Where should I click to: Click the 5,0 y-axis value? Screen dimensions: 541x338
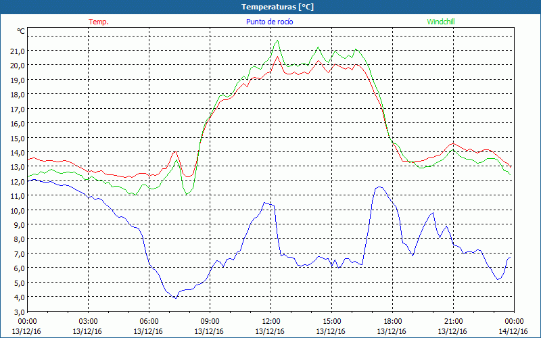(19, 283)
